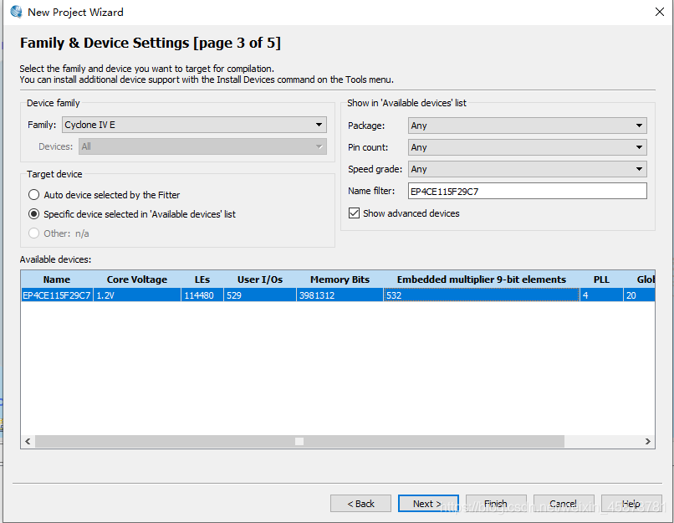Click the Back button
Screen dimensions: 674x523
[x=360, y=504]
